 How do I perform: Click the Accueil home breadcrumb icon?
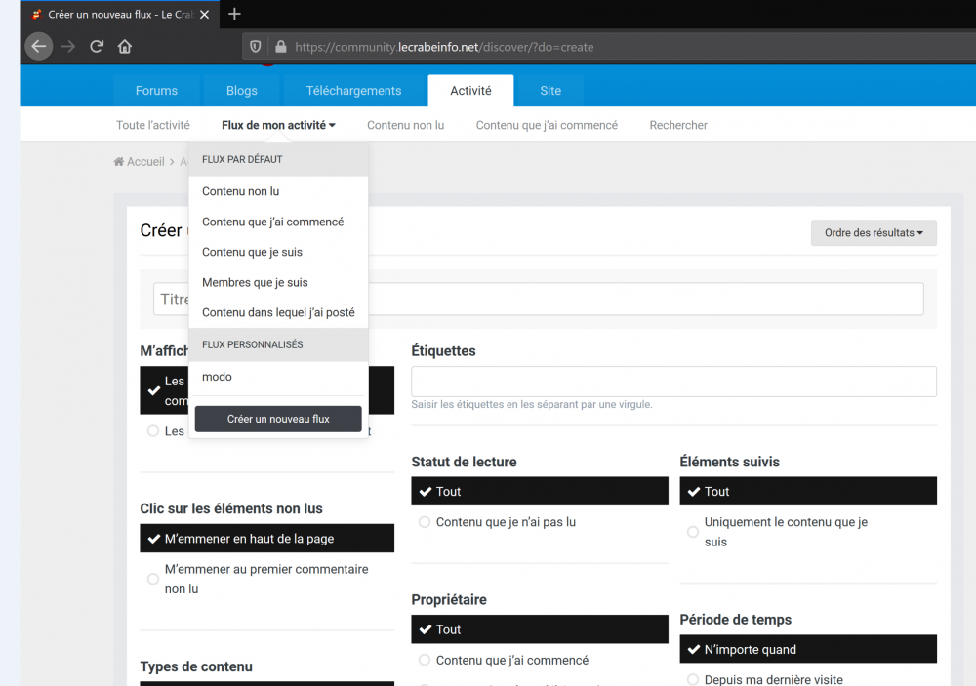tap(119, 162)
